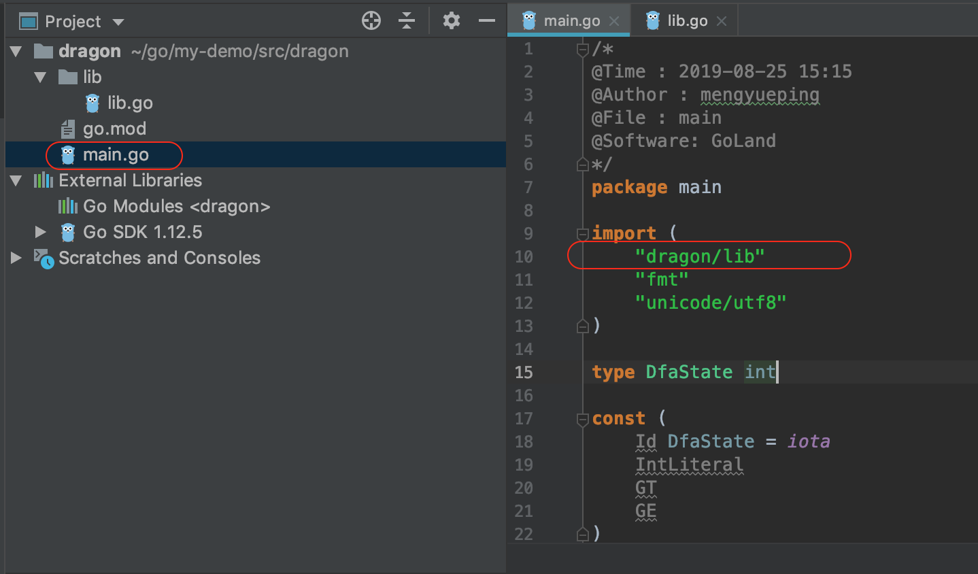This screenshot has height=574, width=978.
Task: Click fold end marker at line 13
Action: [582, 326]
